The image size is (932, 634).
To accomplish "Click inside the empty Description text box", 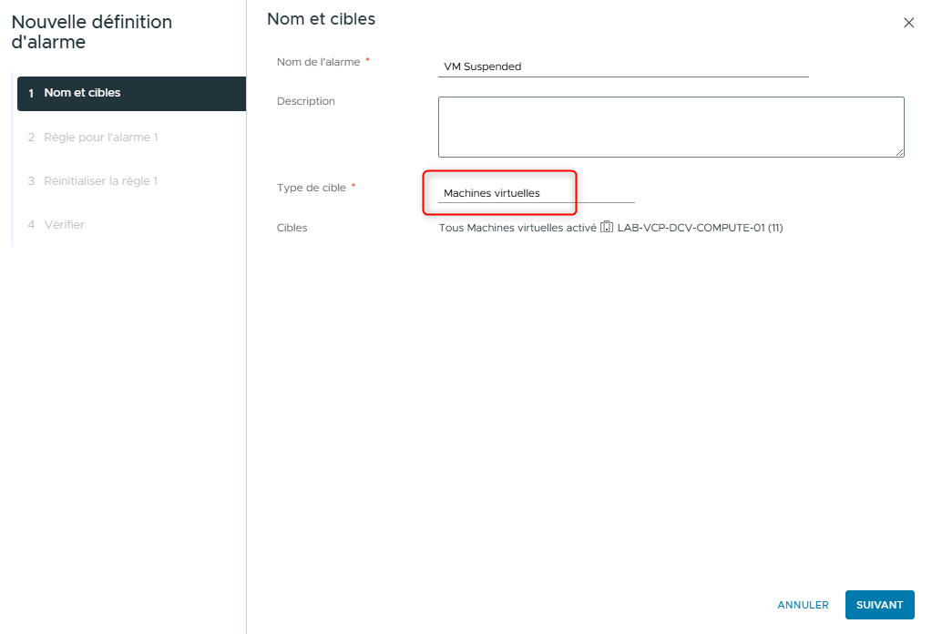I will click(x=671, y=126).
